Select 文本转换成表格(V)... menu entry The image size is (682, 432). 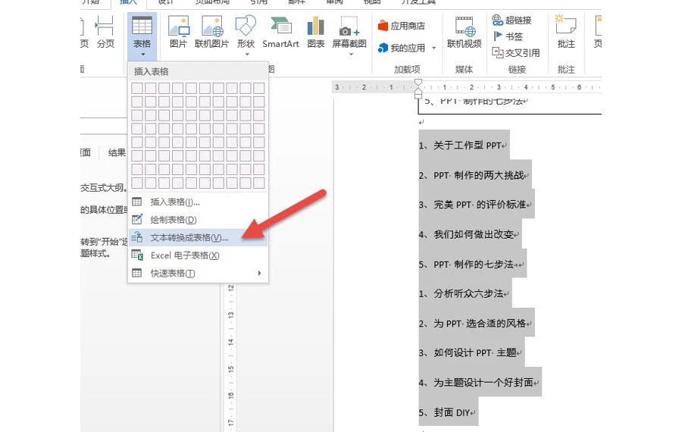(x=198, y=237)
